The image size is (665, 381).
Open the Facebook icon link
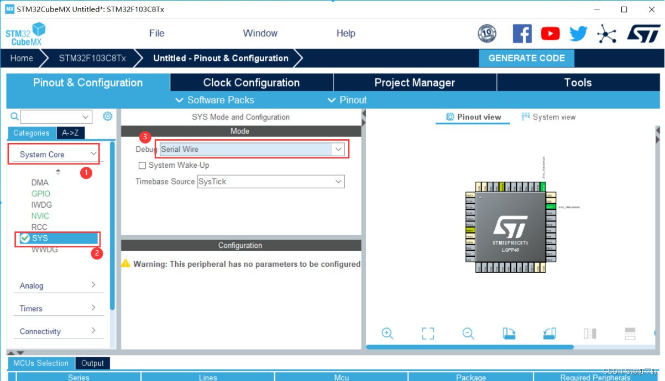coord(522,34)
